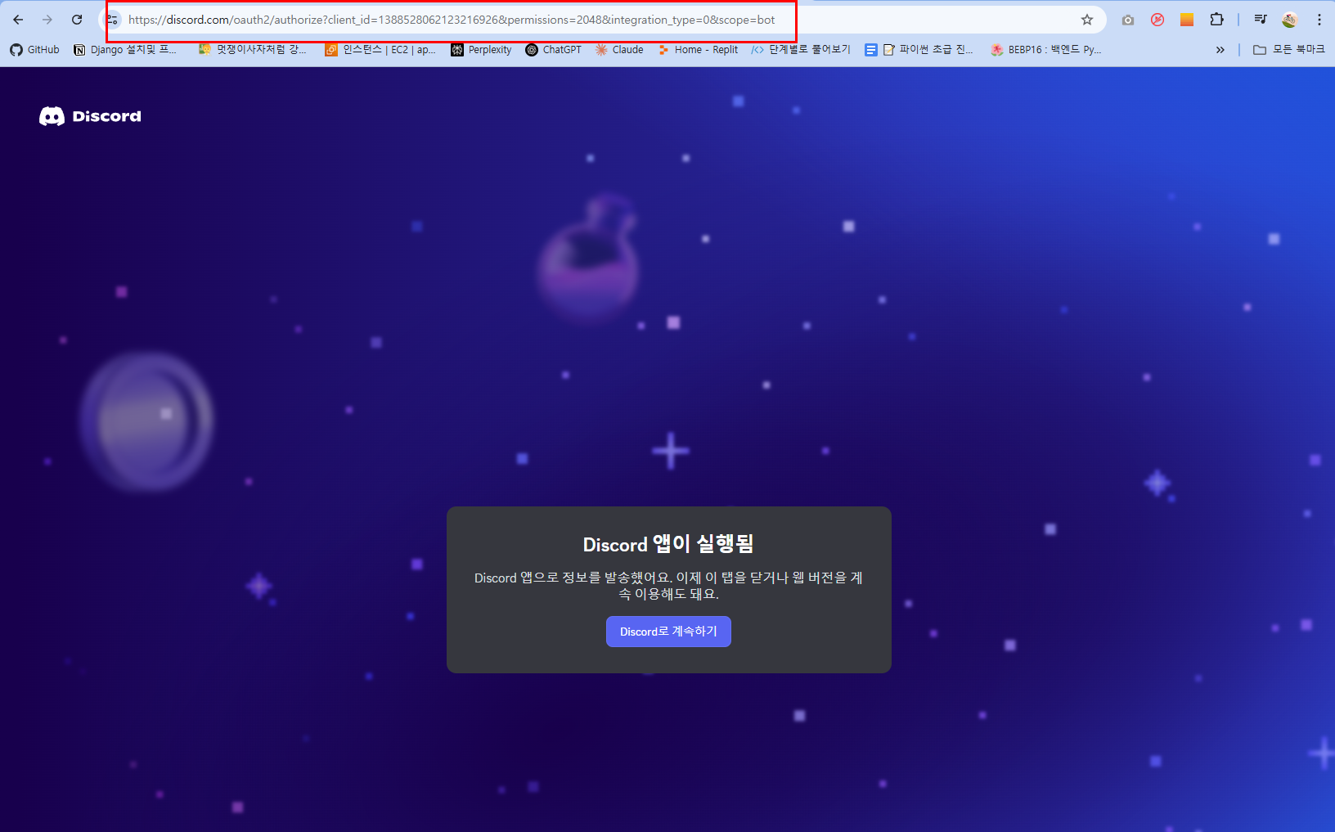Open the 모든 북마크 folder

point(1289,50)
